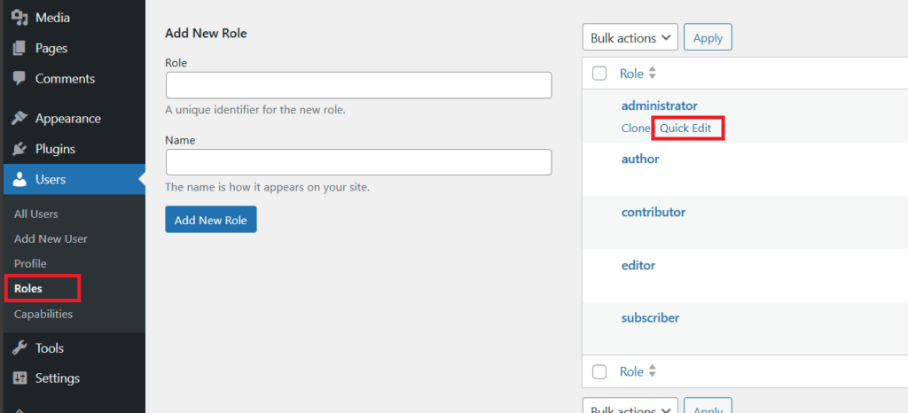Sort by Role using header sort arrows
This screenshot has width=908, height=413.
tap(653, 74)
